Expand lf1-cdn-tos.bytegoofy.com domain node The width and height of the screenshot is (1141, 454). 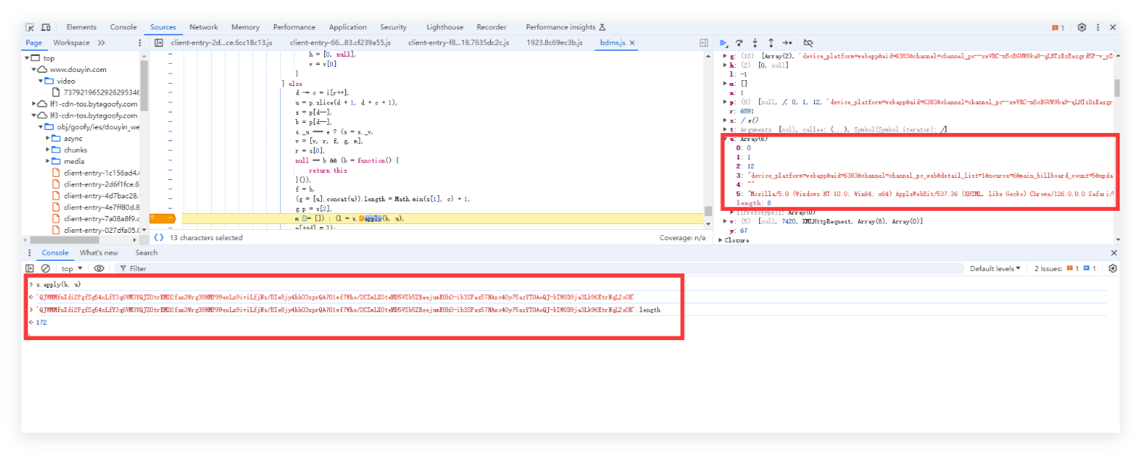pos(34,104)
